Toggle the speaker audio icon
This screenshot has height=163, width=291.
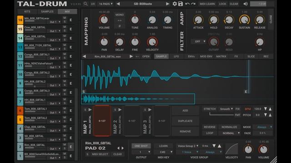click(246, 4)
